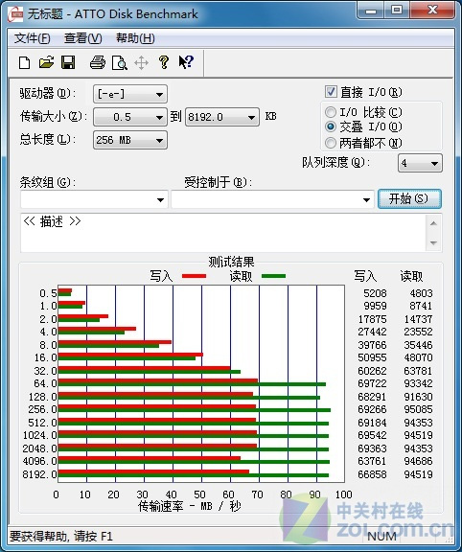Screen dimensions: 462x552
Task: Activate context help arrow-question icon
Action: coord(186,62)
